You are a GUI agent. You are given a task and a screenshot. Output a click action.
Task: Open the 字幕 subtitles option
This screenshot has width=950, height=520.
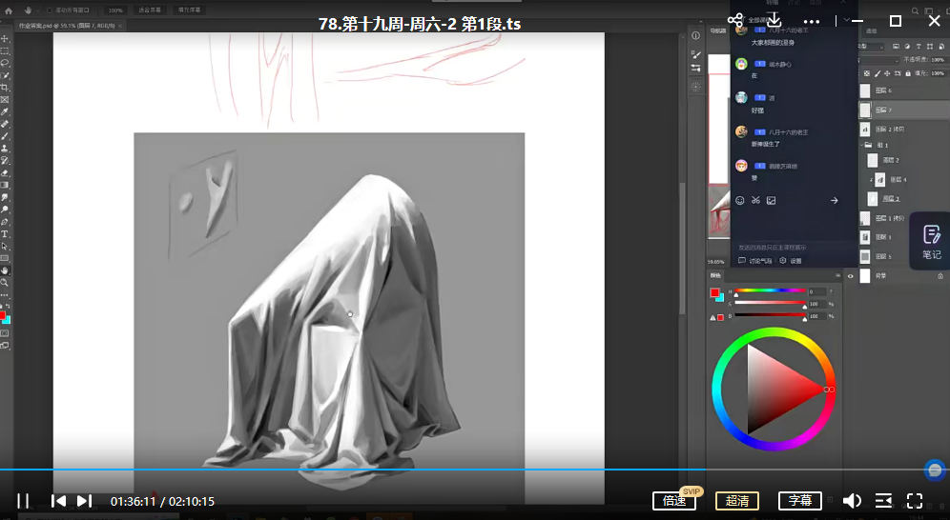[x=799, y=501]
